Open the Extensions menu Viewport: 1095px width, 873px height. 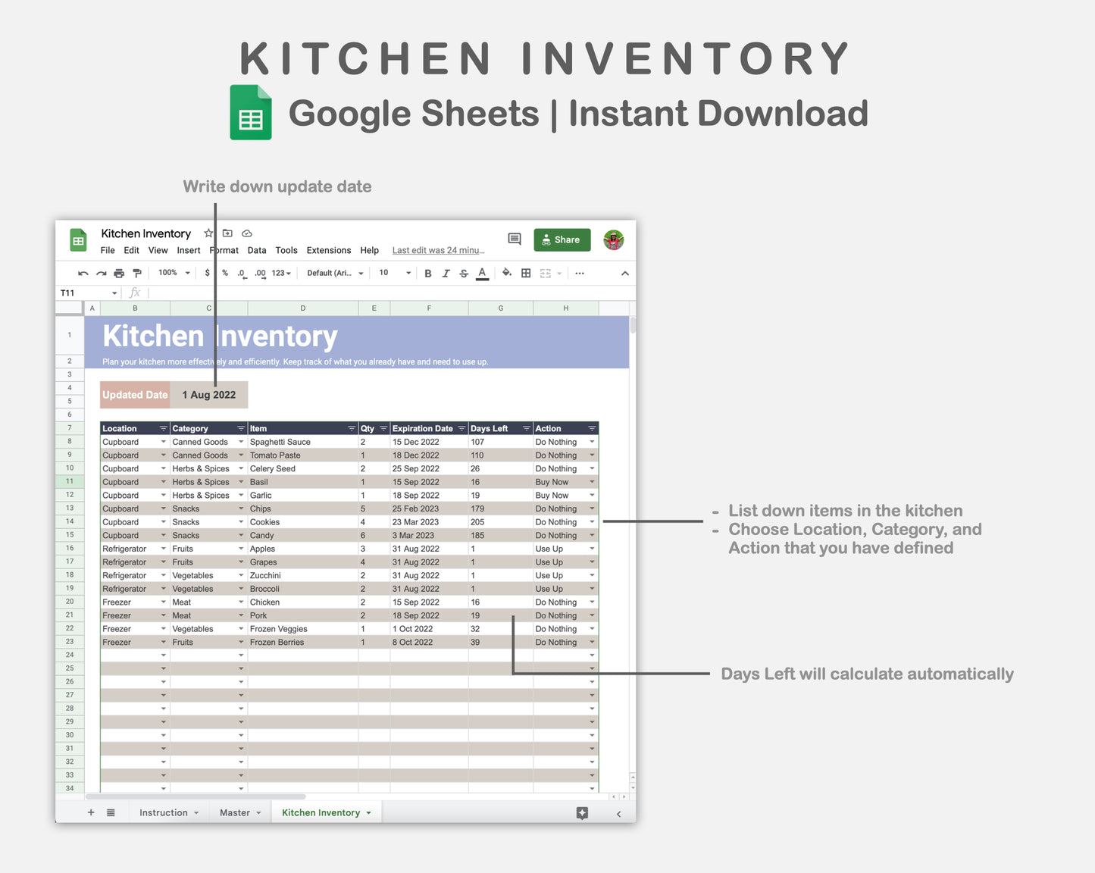pos(328,250)
